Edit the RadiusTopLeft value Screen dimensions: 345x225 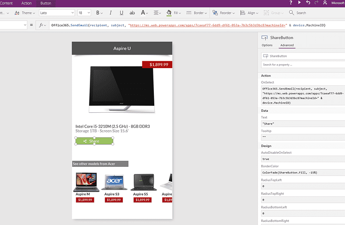click(x=303, y=186)
